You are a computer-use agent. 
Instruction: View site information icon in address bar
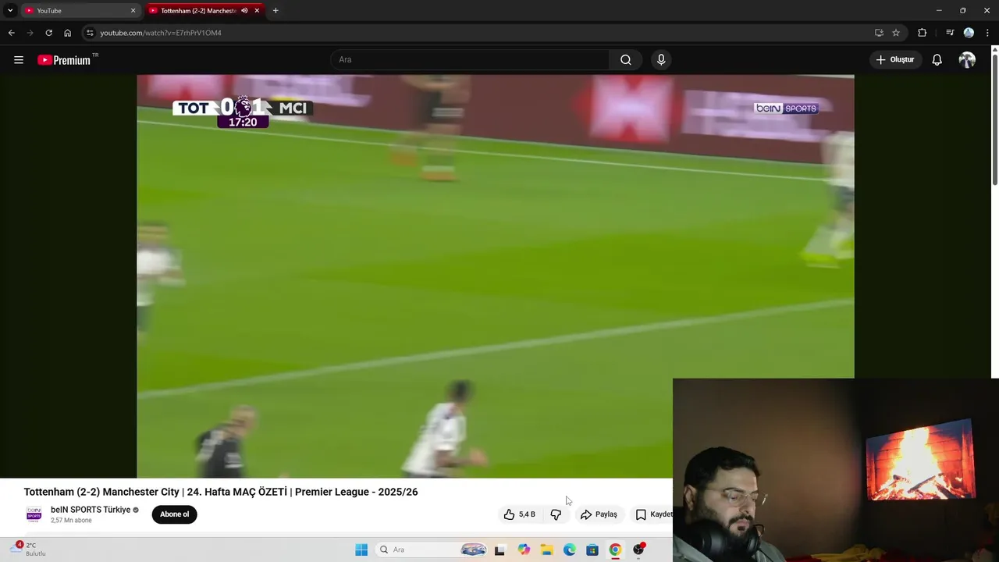[90, 33]
